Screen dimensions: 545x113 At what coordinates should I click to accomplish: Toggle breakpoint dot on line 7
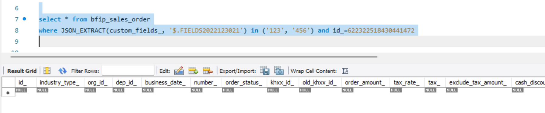click(x=24, y=19)
